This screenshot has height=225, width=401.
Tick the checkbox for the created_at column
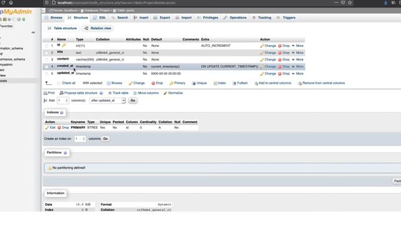point(46,67)
